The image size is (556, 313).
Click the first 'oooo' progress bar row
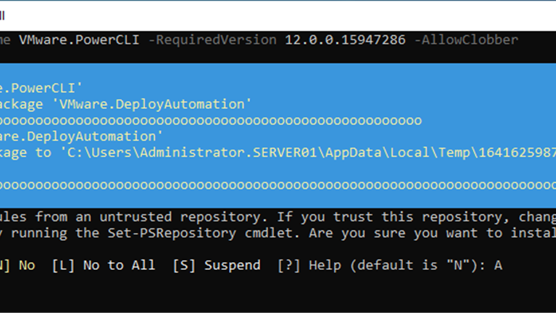point(210,120)
